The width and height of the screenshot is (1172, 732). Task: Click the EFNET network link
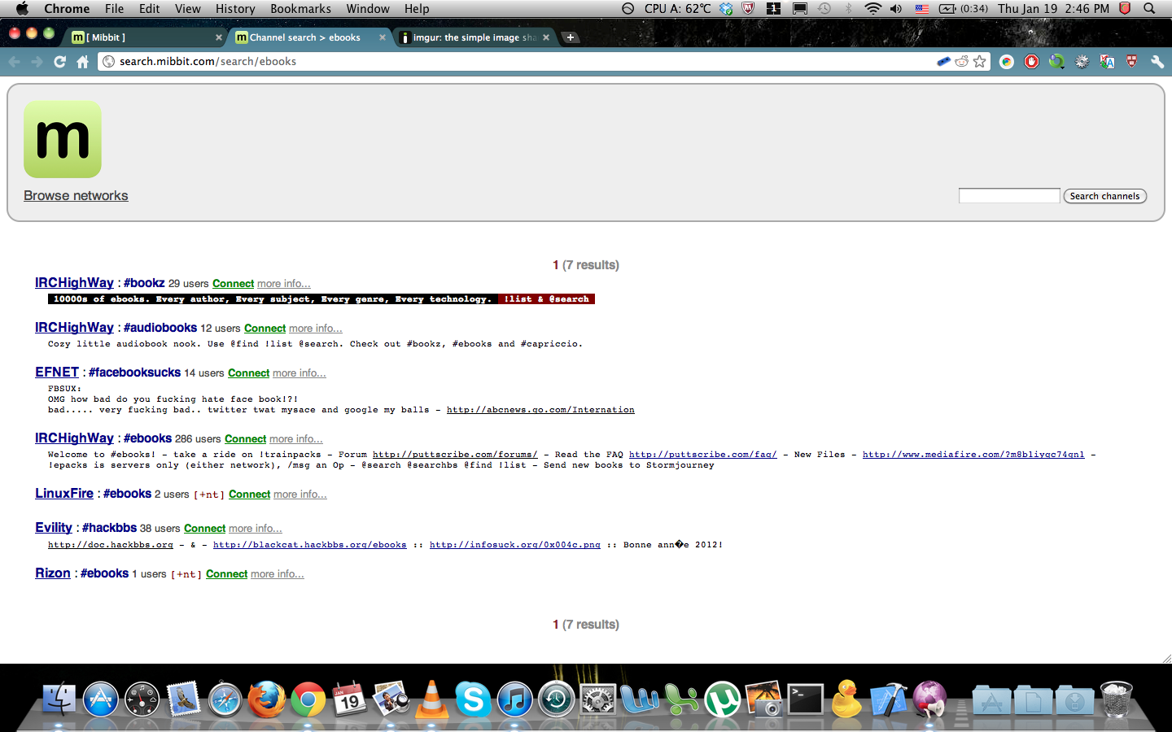point(57,373)
